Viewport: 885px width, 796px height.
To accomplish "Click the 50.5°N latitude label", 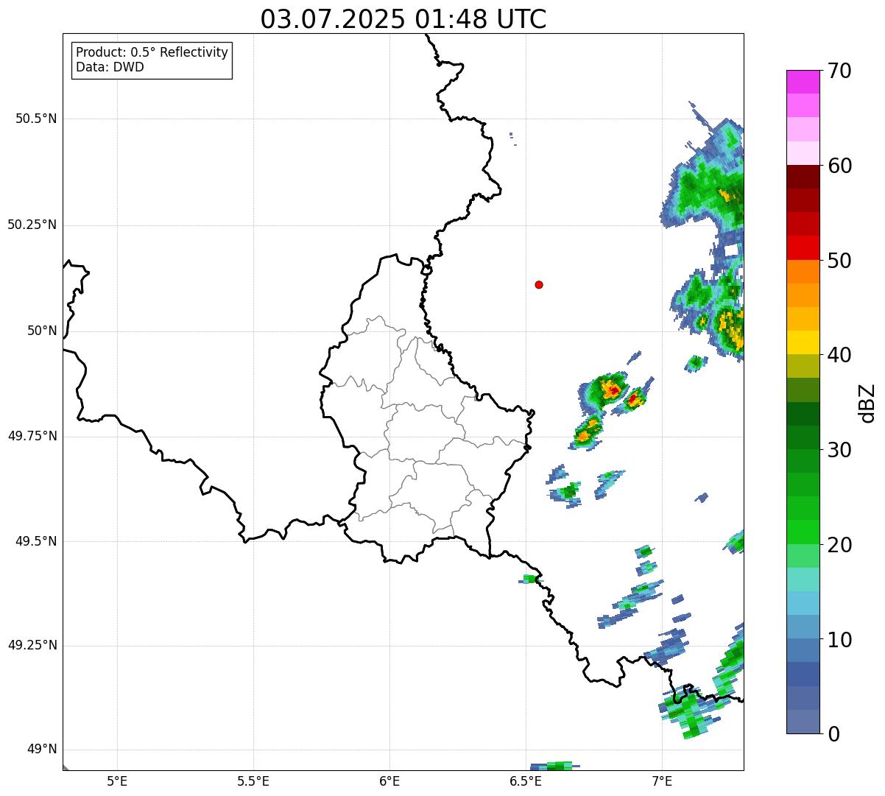I will [36, 119].
